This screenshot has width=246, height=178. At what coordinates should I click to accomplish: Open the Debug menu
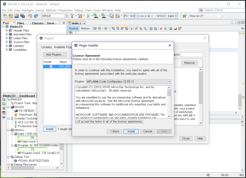point(79,10)
